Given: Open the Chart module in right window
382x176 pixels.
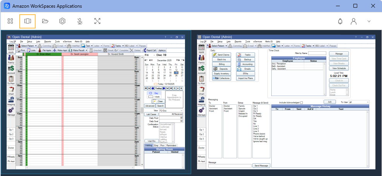Looking at the screenshot, I should click(201, 91).
